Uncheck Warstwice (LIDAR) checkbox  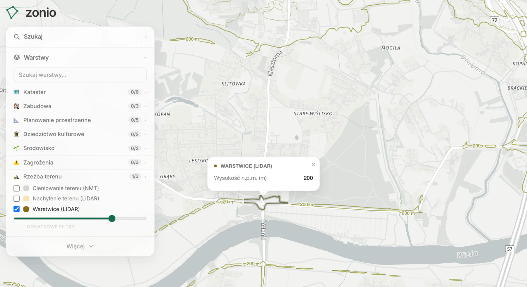coord(17,209)
